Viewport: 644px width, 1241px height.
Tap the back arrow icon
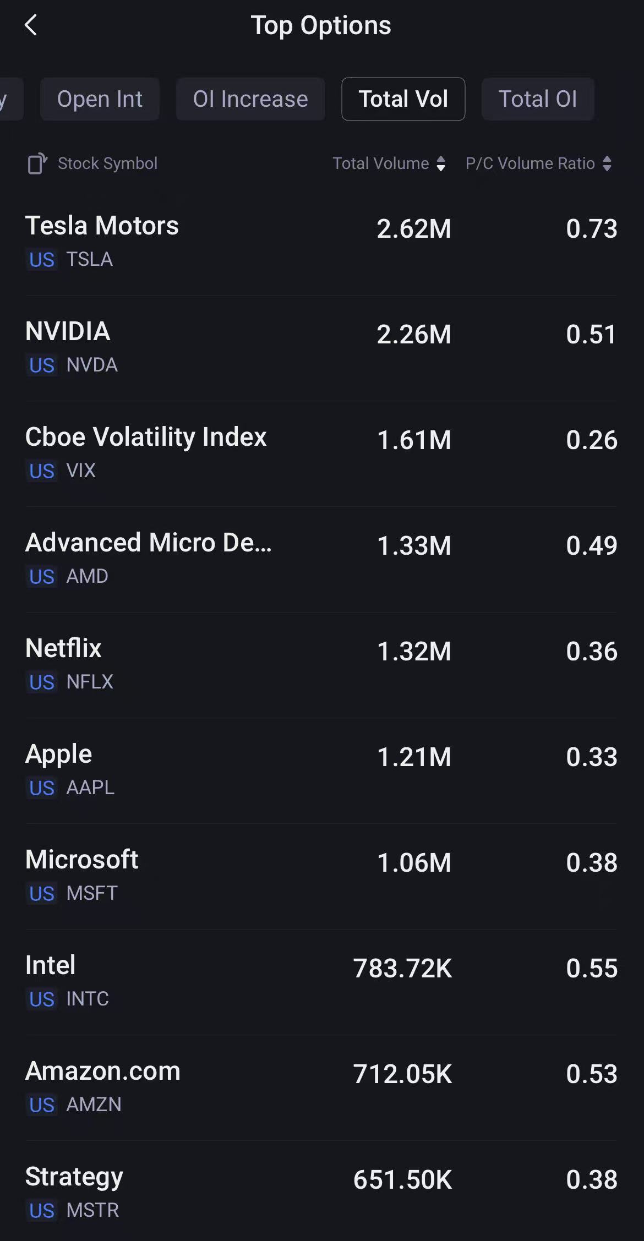coord(31,25)
